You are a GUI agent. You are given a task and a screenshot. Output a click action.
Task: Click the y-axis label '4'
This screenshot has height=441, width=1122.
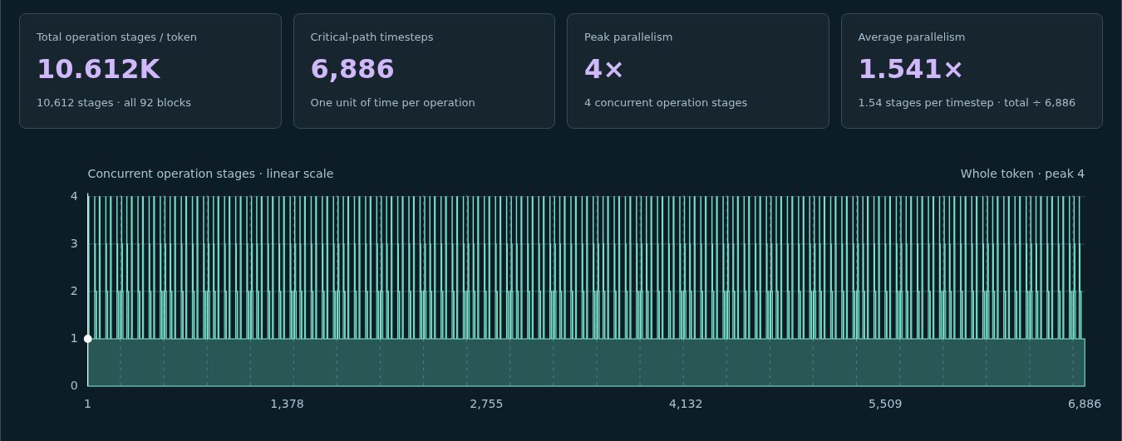(74, 197)
